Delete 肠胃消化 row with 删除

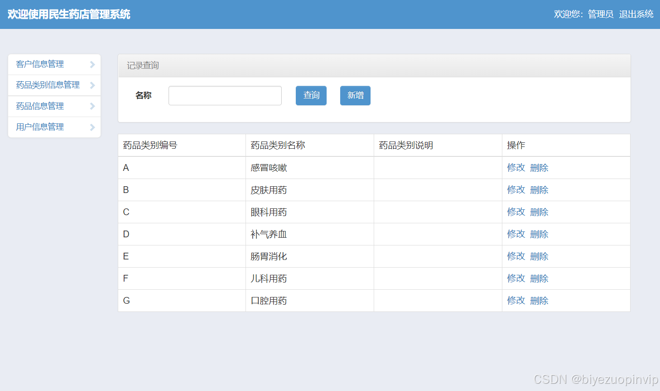pos(539,256)
